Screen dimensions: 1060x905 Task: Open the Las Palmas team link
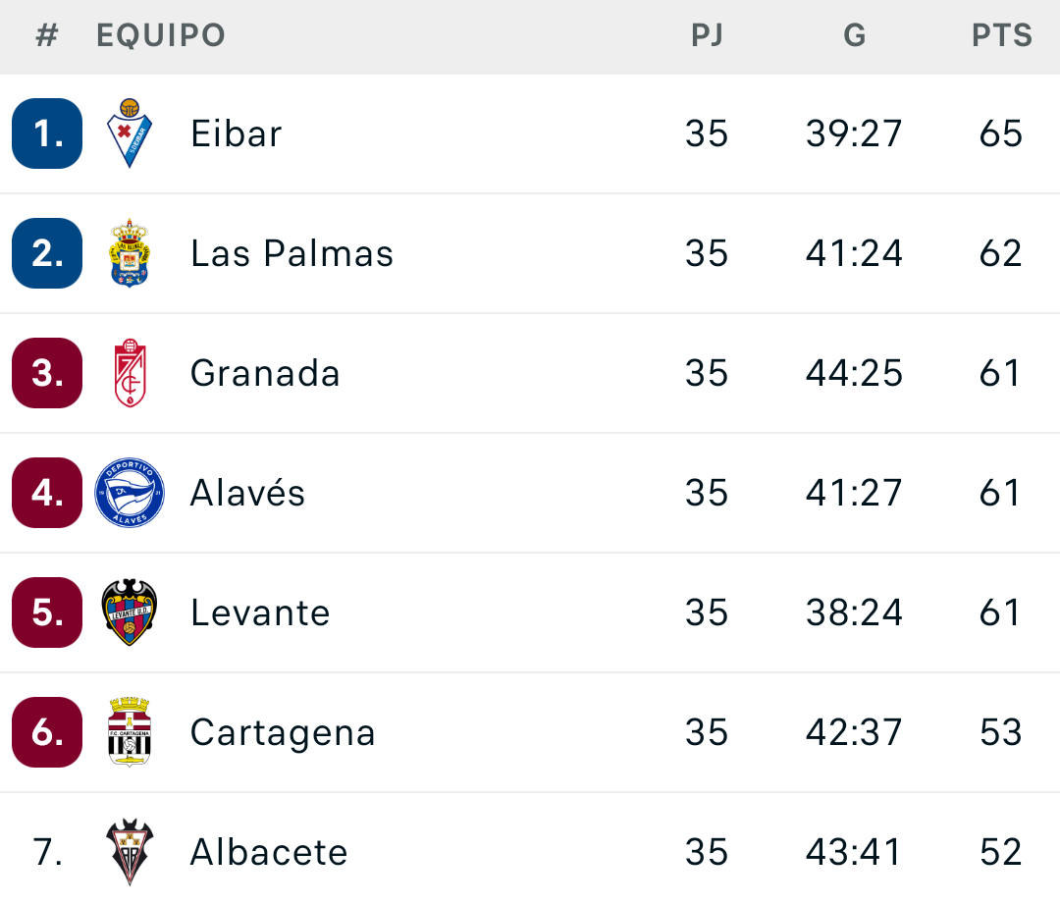(291, 254)
